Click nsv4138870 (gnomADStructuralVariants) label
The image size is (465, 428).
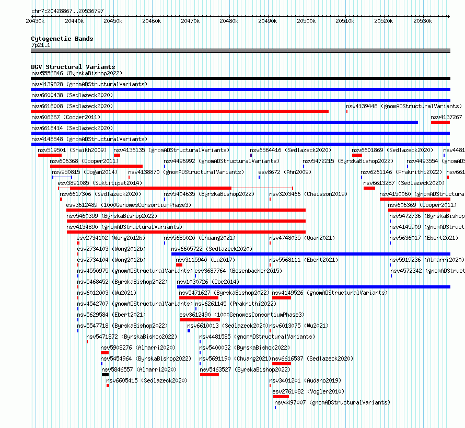[186, 172]
